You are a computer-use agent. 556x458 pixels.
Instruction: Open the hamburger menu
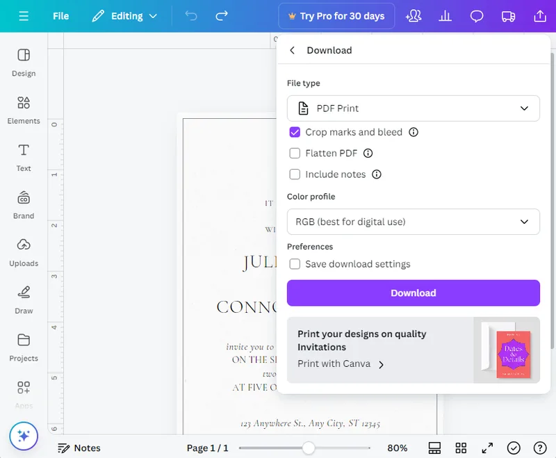pyautogui.click(x=24, y=15)
